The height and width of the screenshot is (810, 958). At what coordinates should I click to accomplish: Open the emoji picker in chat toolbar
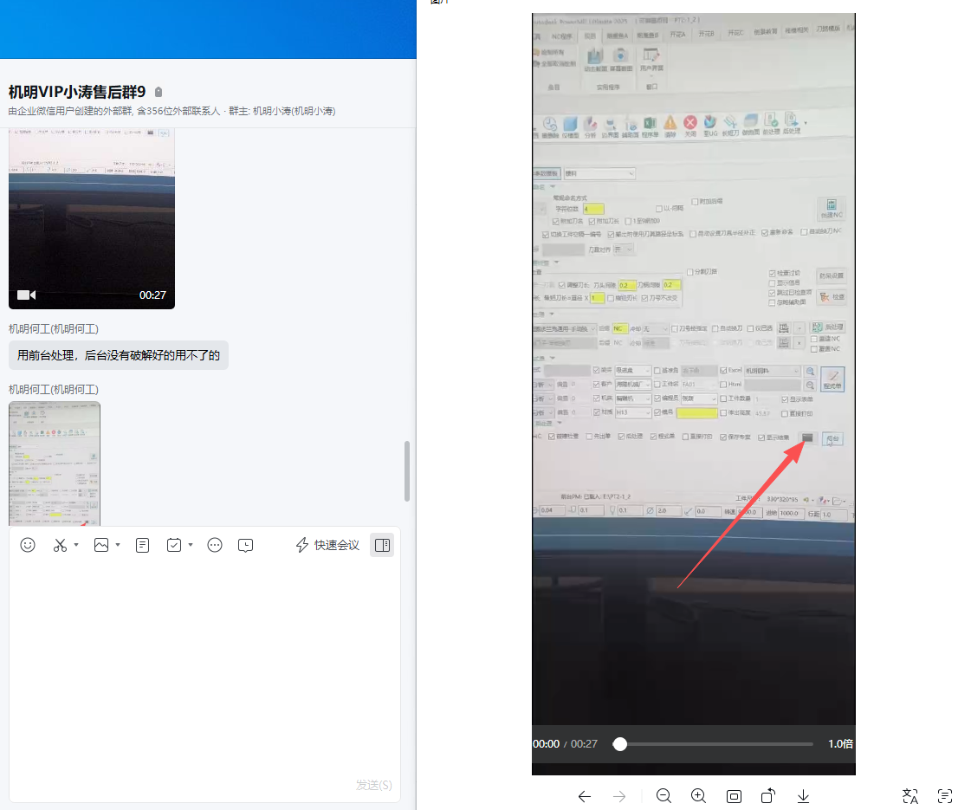[x=28, y=545]
